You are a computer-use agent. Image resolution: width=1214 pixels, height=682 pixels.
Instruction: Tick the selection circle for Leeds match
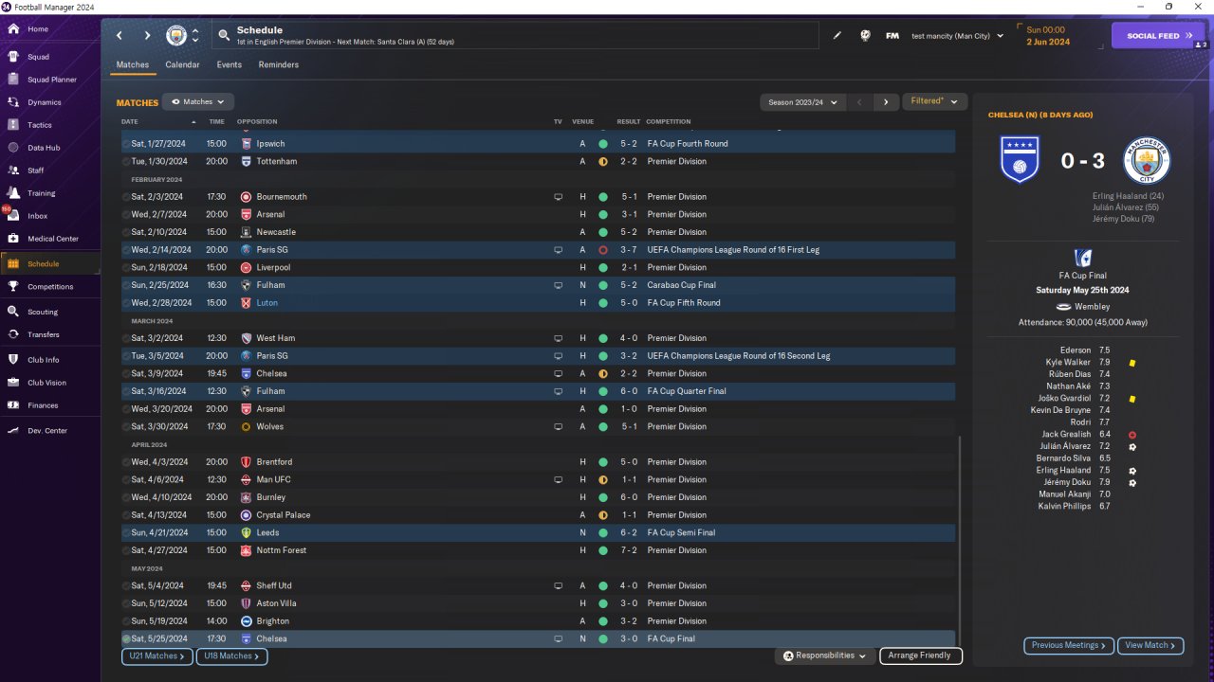pyautogui.click(x=126, y=533)
